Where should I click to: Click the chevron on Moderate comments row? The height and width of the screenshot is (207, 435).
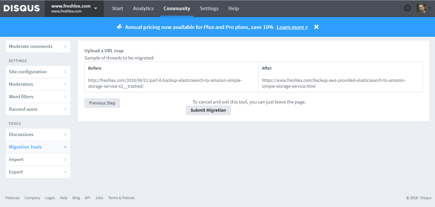pyautogui.click(x=65, y=47)
